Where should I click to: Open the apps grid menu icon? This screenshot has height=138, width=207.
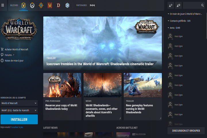pyautogui.click(x=3, y=5)
